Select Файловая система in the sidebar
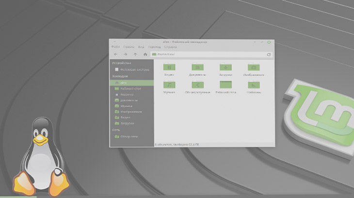Viewport: 354px width, 198px height. [x=132, y=70]
